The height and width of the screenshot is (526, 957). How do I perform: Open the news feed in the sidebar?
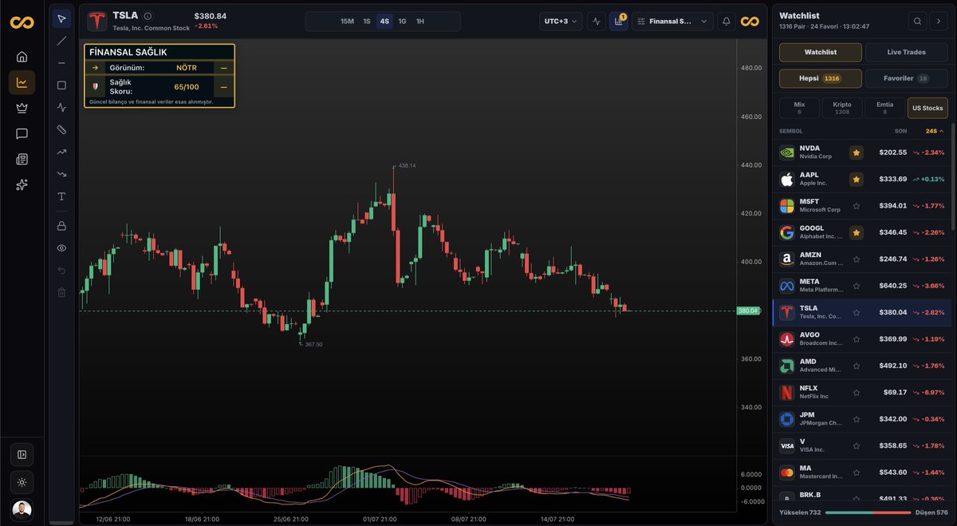pyautogui.click(x=22, y=159)
